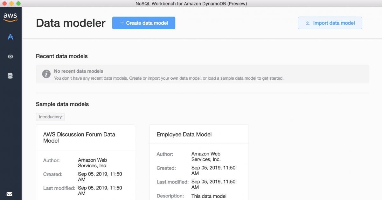382x200 pixels.
Task: Click the envelope feedback icon
Action: tap(10, 194)
